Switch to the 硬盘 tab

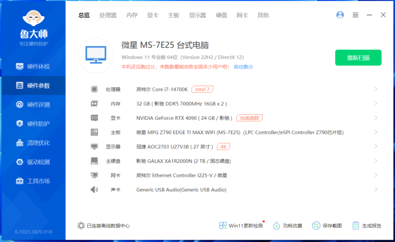221,15
